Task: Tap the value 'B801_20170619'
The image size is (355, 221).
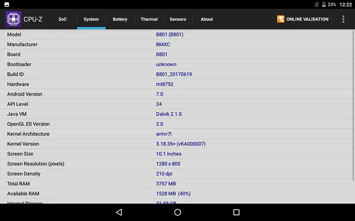Action: point(174,74)
